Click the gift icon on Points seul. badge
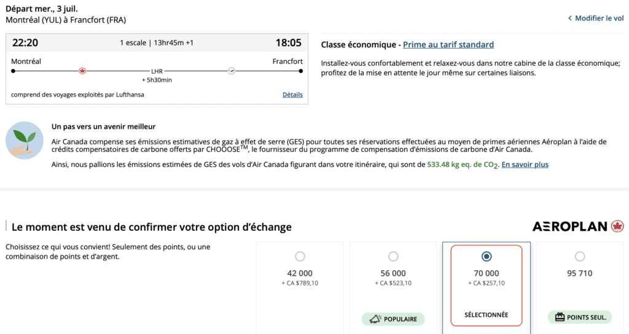This screenshot has width=629, height=334. [560, 317]
